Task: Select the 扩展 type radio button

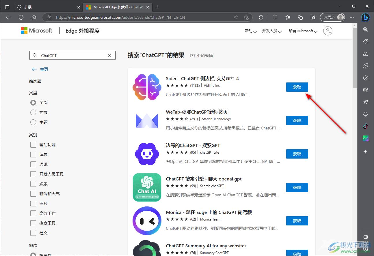Action: tap(33, 112)
